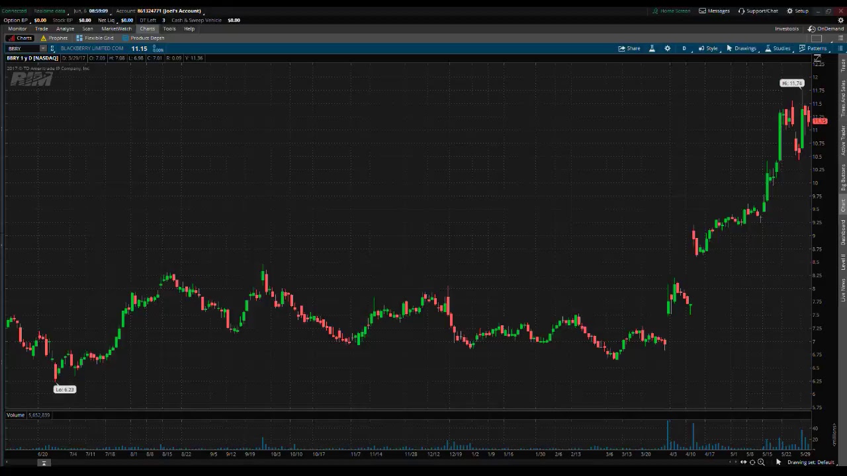Launch OnDemand clock feature
This screenshot has width=847, height=476.
[x=826, y=28]
